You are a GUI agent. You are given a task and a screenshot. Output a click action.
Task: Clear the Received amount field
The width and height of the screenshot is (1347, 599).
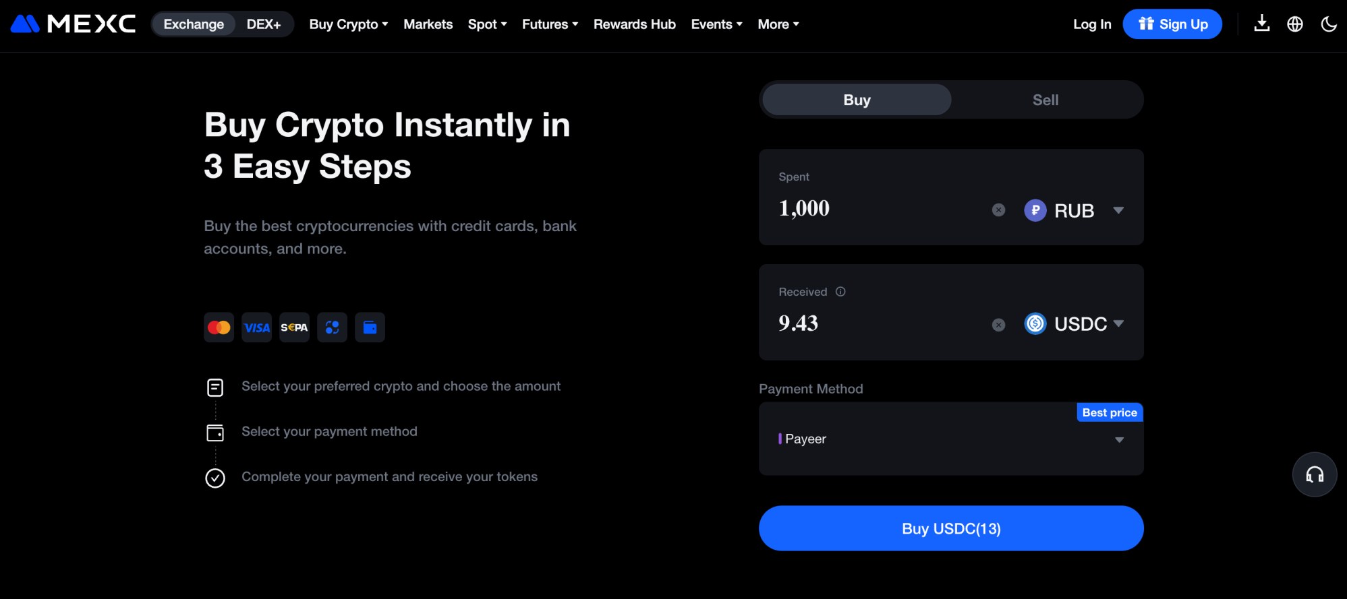click(998, 325)
